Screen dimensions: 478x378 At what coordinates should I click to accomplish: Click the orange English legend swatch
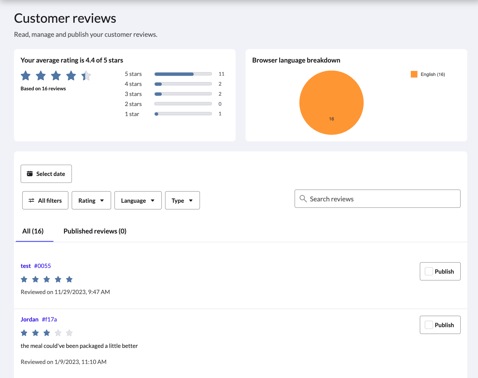[x=414, y=74]
